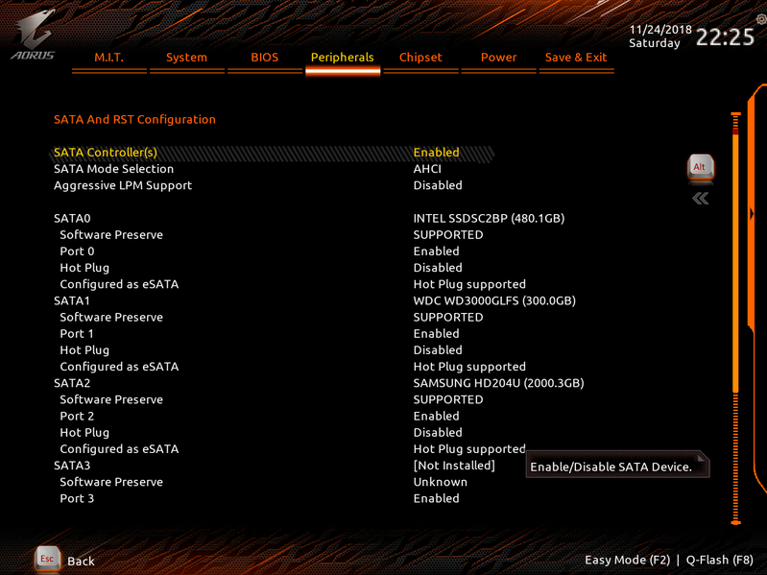Open the Power tab
Image resolution: width=767 pixels, height=575 pixels.
(498, 58)
